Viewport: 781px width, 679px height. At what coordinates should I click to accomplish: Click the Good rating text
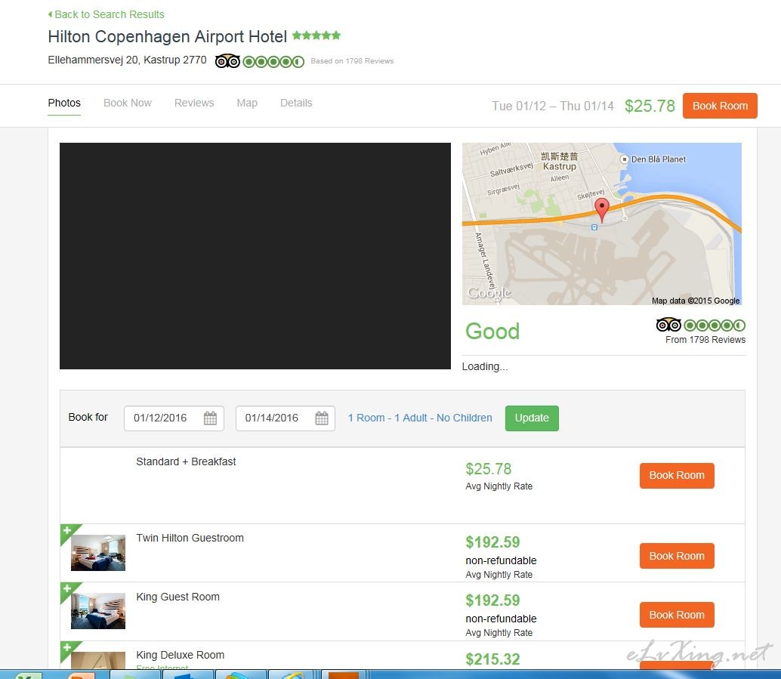[x=492, y=332]
